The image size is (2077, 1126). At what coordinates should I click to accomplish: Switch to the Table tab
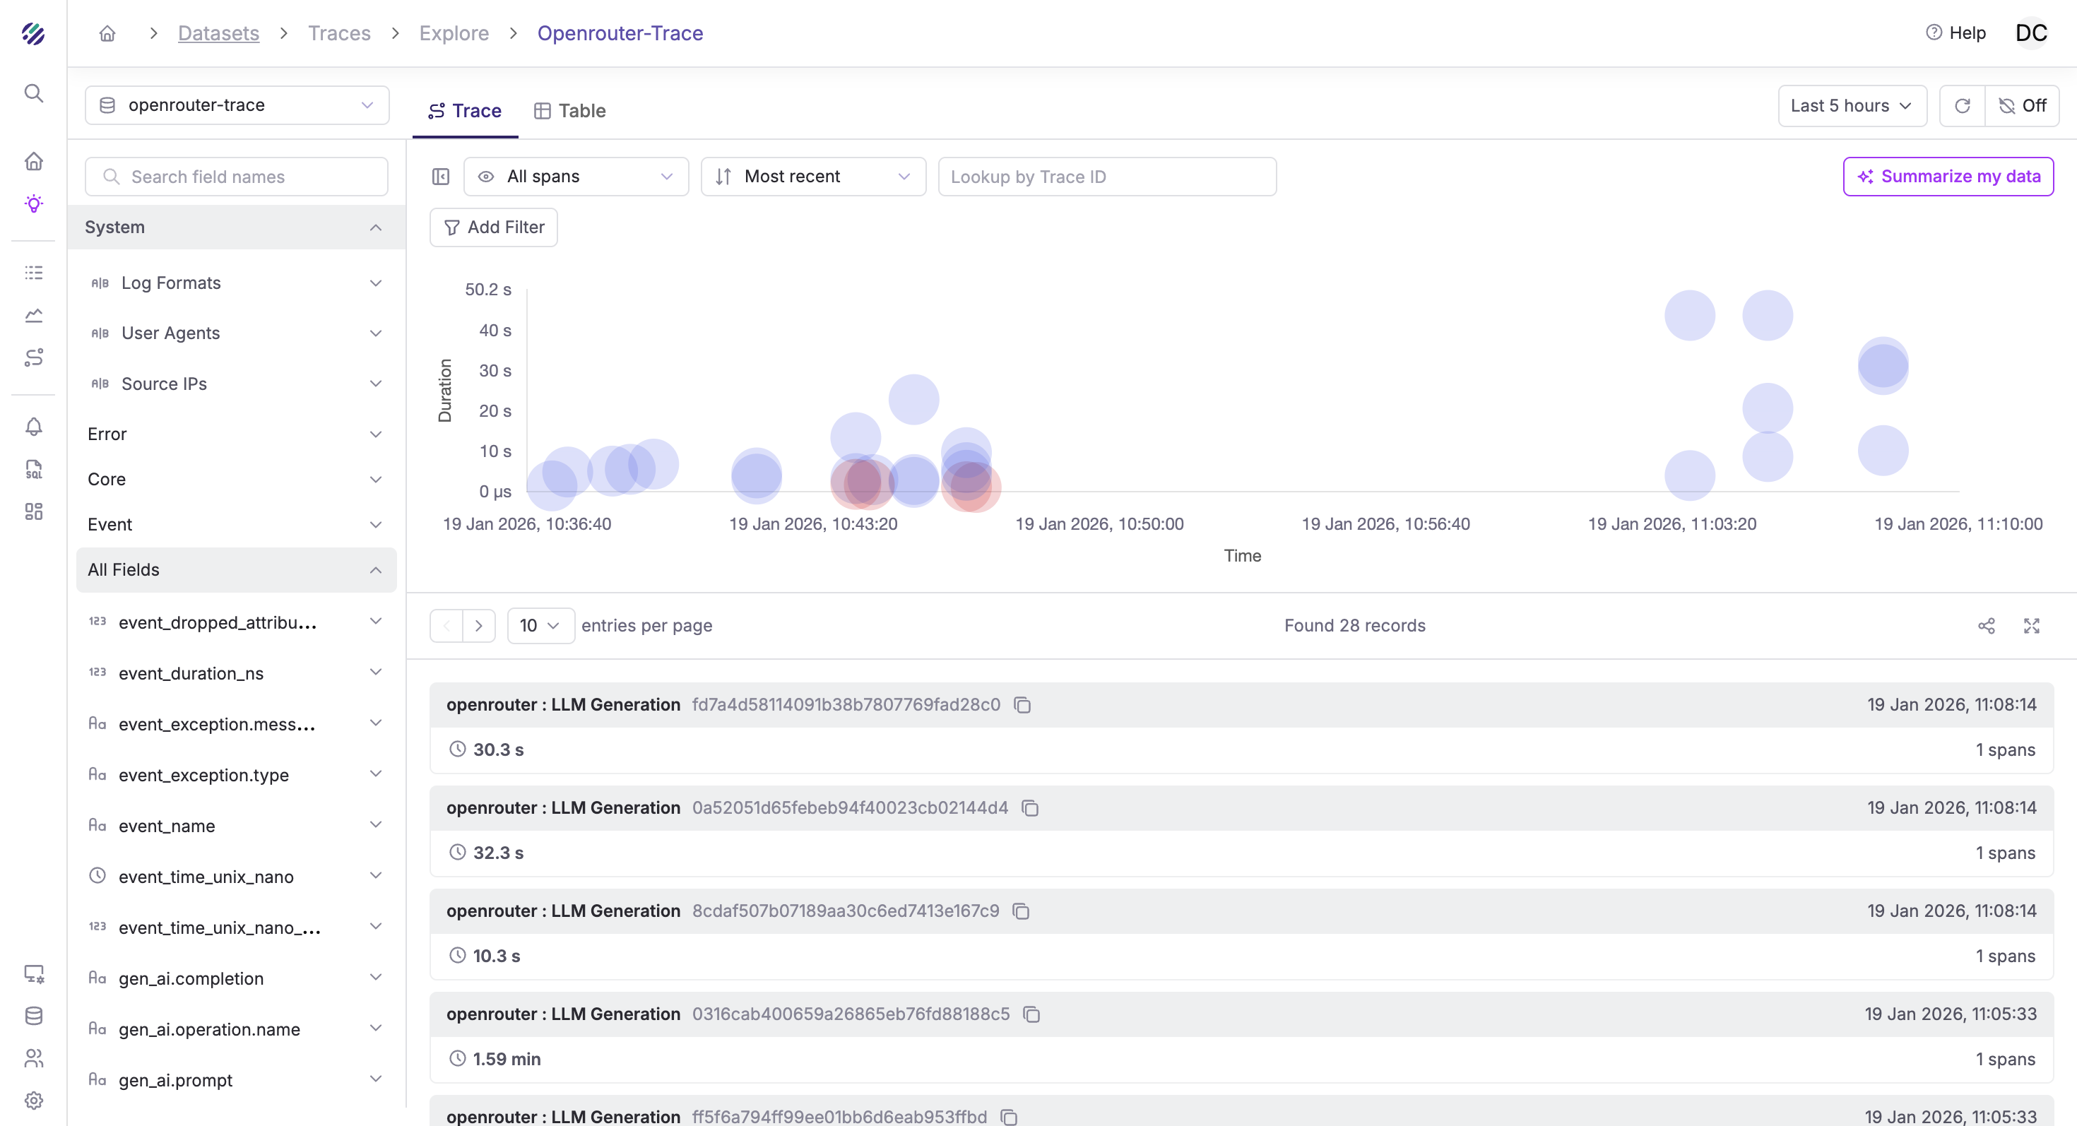569,110
